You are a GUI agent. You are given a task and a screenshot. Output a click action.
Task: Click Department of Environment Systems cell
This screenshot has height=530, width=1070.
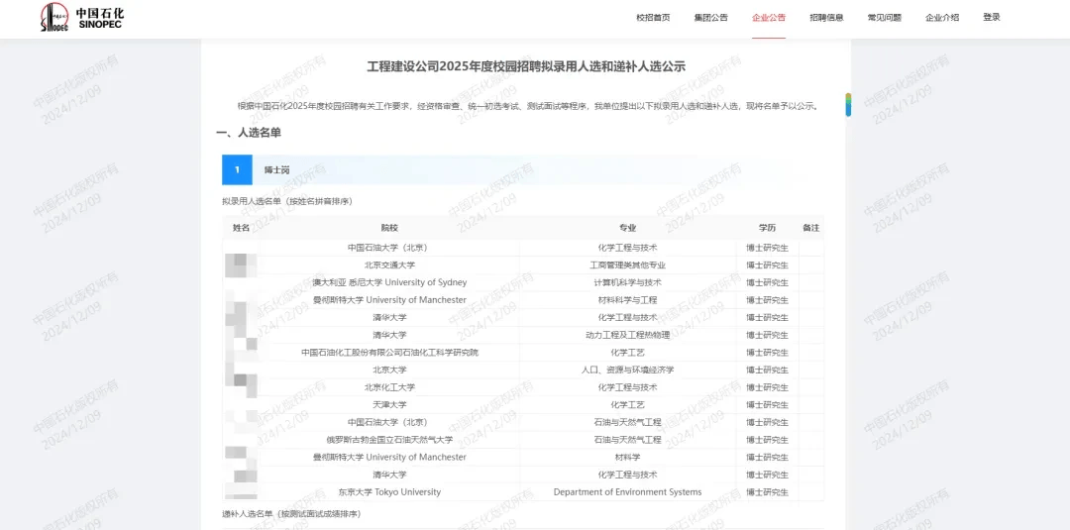(x=627, y=491)
